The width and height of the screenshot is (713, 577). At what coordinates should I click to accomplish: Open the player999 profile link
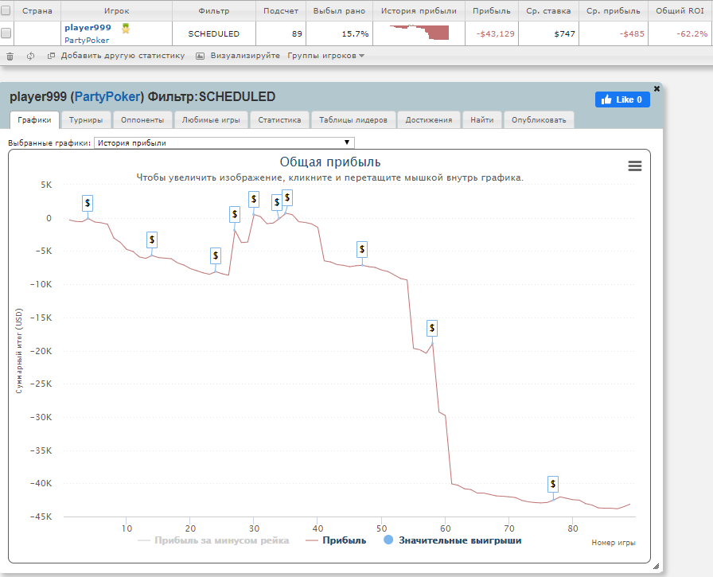pos(88,27)
